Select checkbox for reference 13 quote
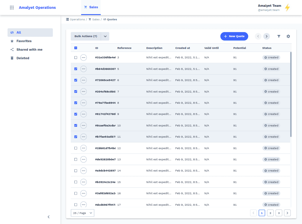The width and height of the screenshot is (302, 224). [76, 159]
